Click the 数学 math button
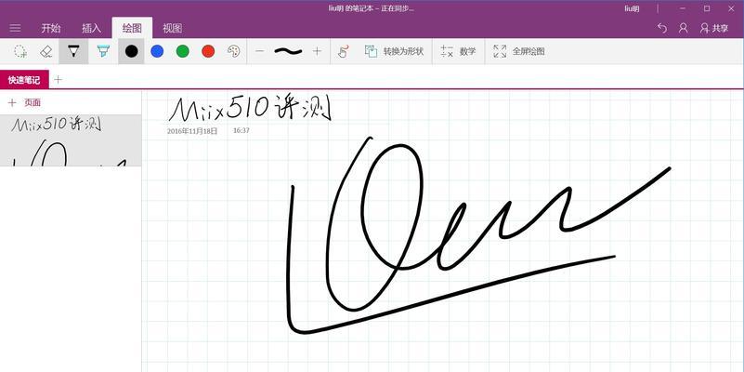This screenshot has height=372, width=744. (x=458, y=51)
